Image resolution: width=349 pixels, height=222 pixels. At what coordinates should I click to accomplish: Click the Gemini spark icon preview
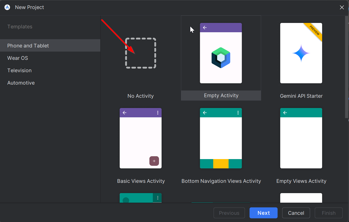point(301,53)
